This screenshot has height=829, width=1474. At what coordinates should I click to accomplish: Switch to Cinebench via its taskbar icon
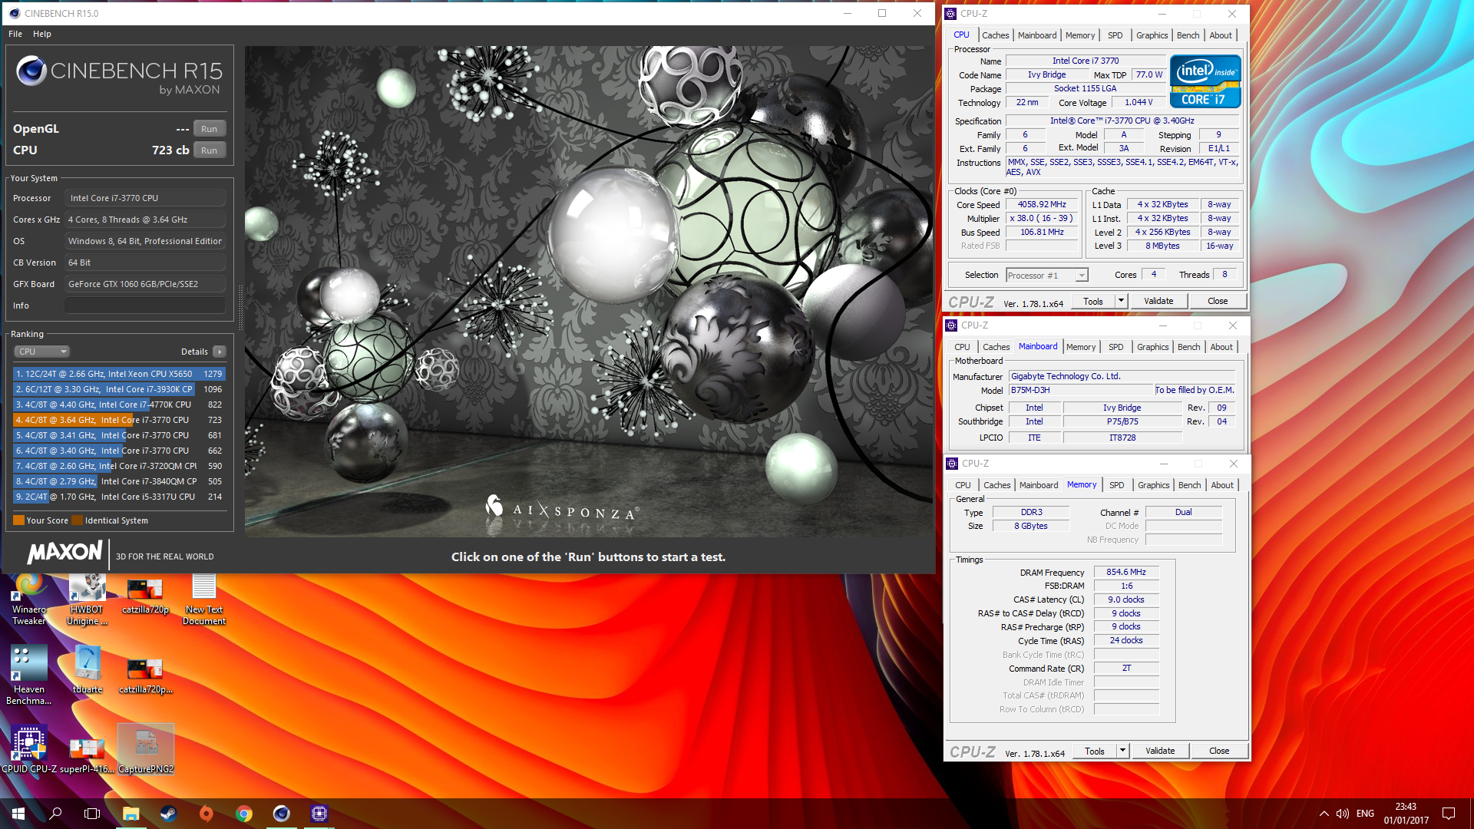pos(282,814)
